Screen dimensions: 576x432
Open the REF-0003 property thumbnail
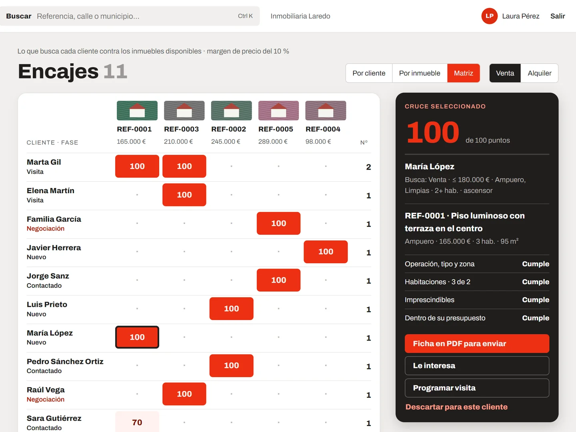[184, 110]
